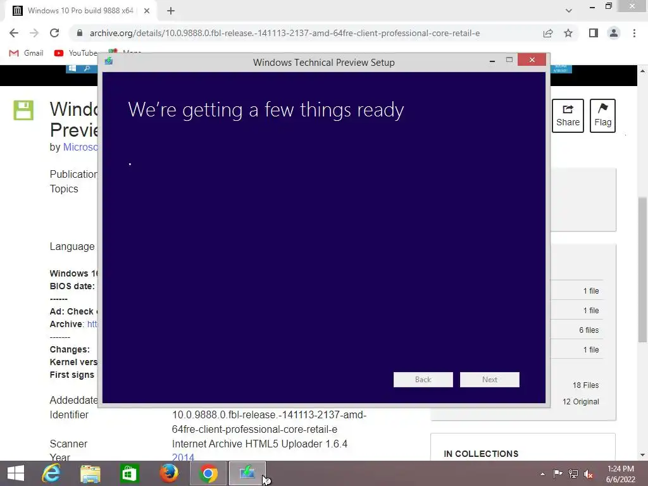Screen dimensions: 648x486
Task: Open the Chrome tab search chevron
Action: tap(569, 11)
